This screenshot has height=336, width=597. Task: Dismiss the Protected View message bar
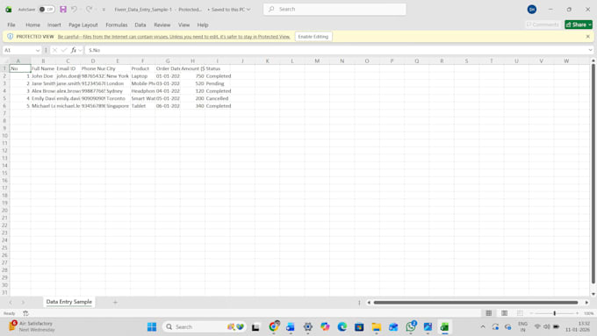[588, 37]
